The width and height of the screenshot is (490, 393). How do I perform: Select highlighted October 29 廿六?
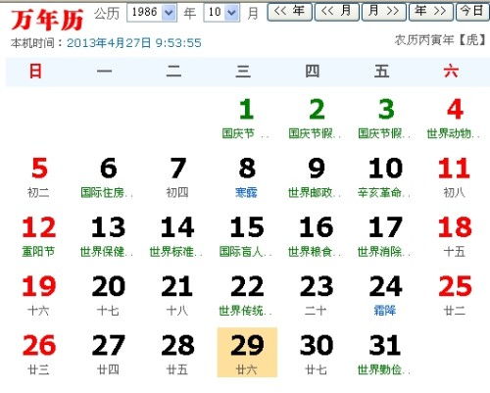click(x=247, y=353)
